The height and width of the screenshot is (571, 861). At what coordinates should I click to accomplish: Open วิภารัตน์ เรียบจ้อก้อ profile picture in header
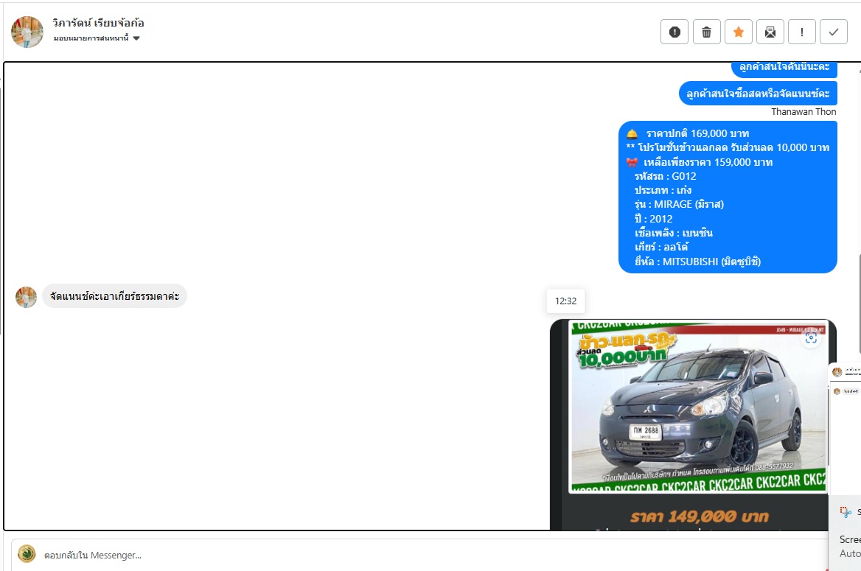pyautogui.click(x=27, y=32)
